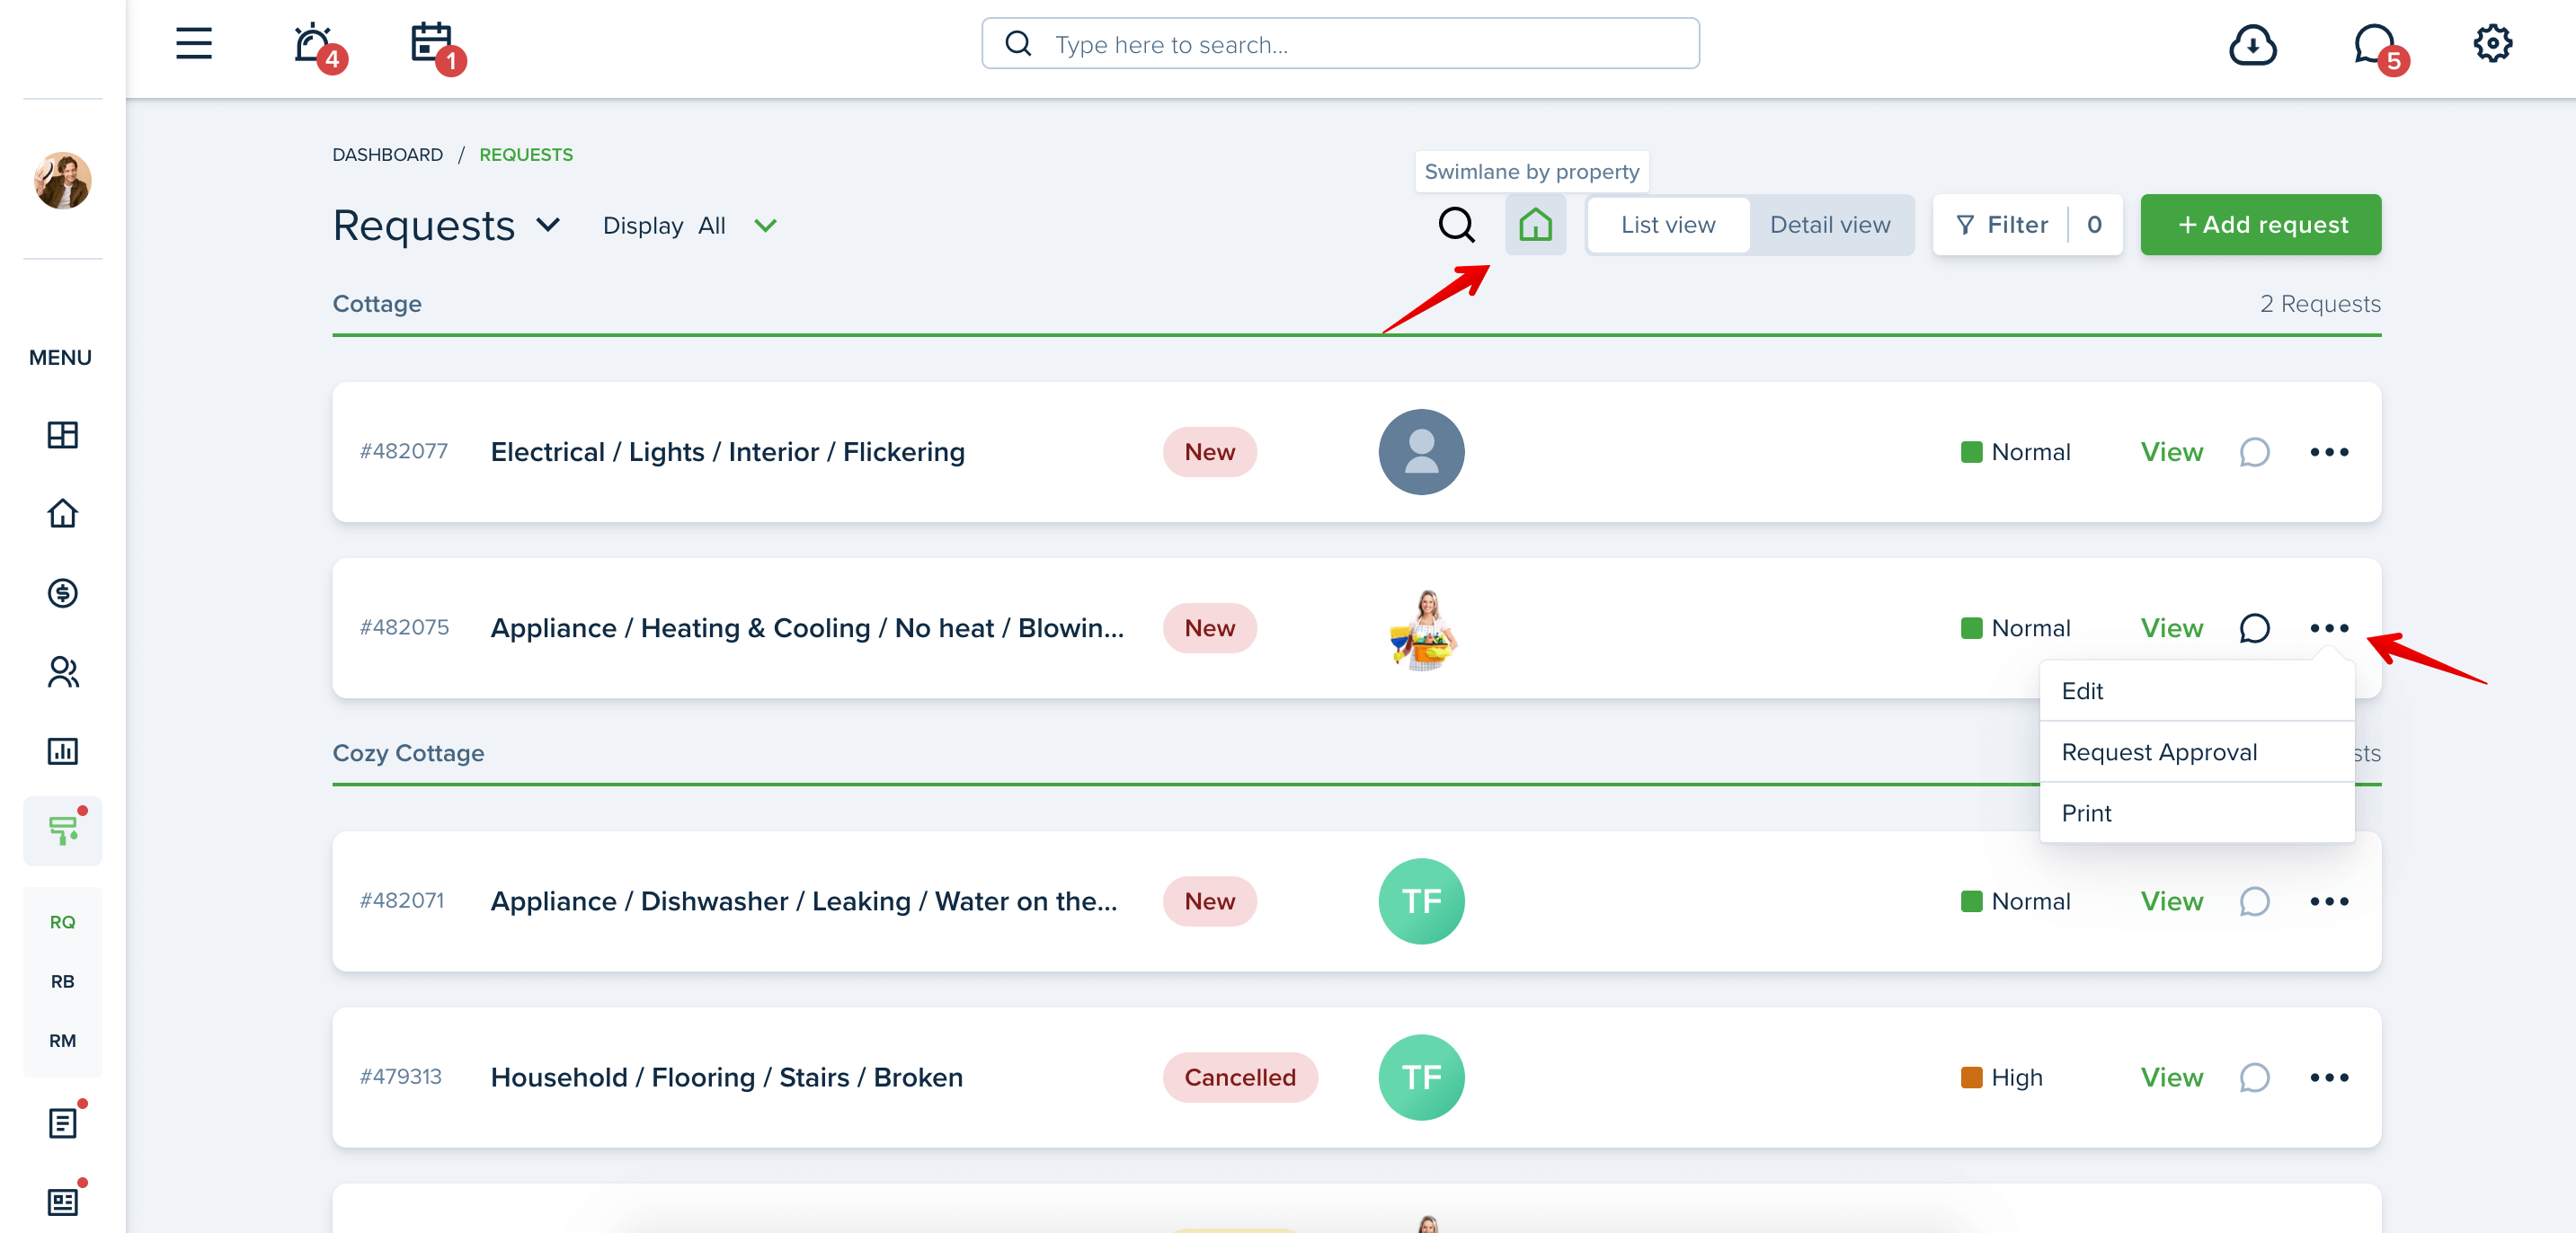Go to DASHBOARD breadcrumb
This screenshot has width=2576, height=1233.
(x=387, y=155)
